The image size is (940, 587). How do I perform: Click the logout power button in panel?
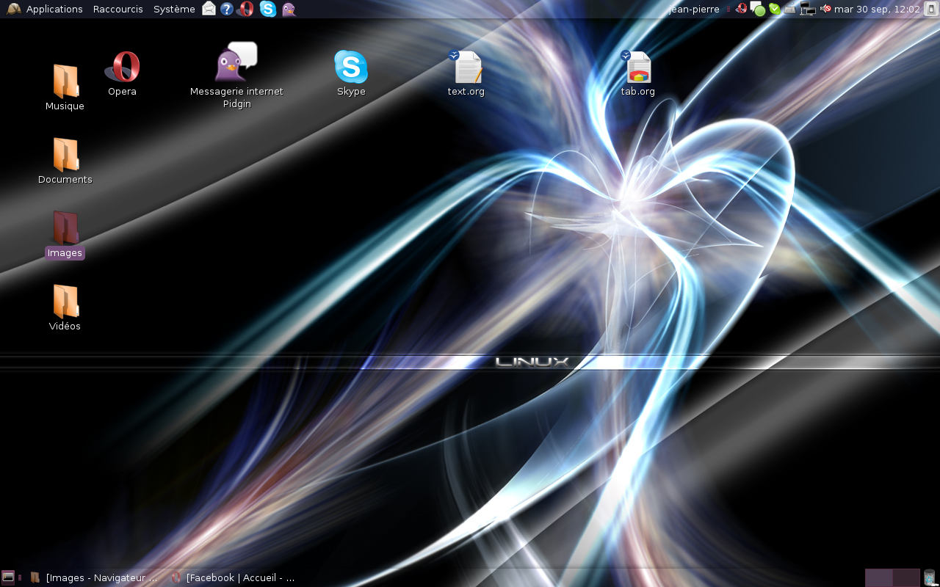[931, 9]
